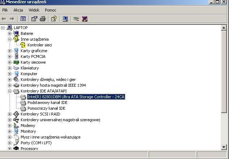
Task: Open the Akcja menu
Action: coord(18,10)
